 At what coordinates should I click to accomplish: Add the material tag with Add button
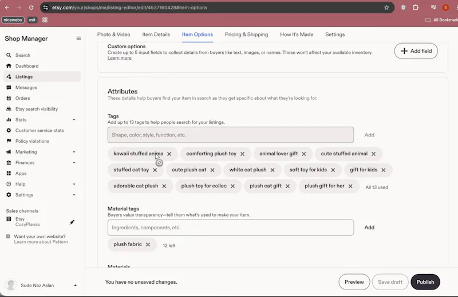click(x=369, y=228)
